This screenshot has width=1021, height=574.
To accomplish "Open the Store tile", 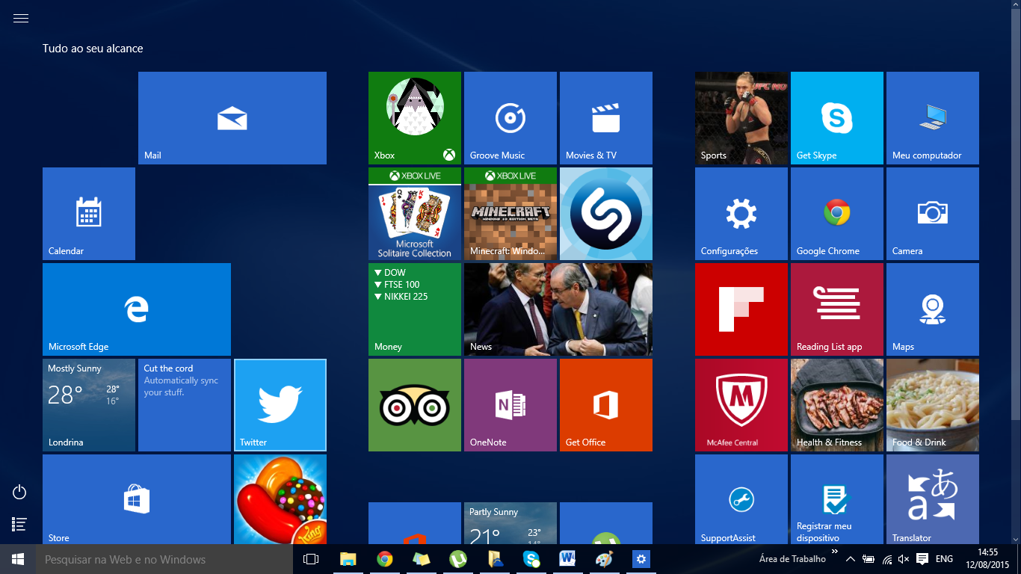I will click(137, 499).
